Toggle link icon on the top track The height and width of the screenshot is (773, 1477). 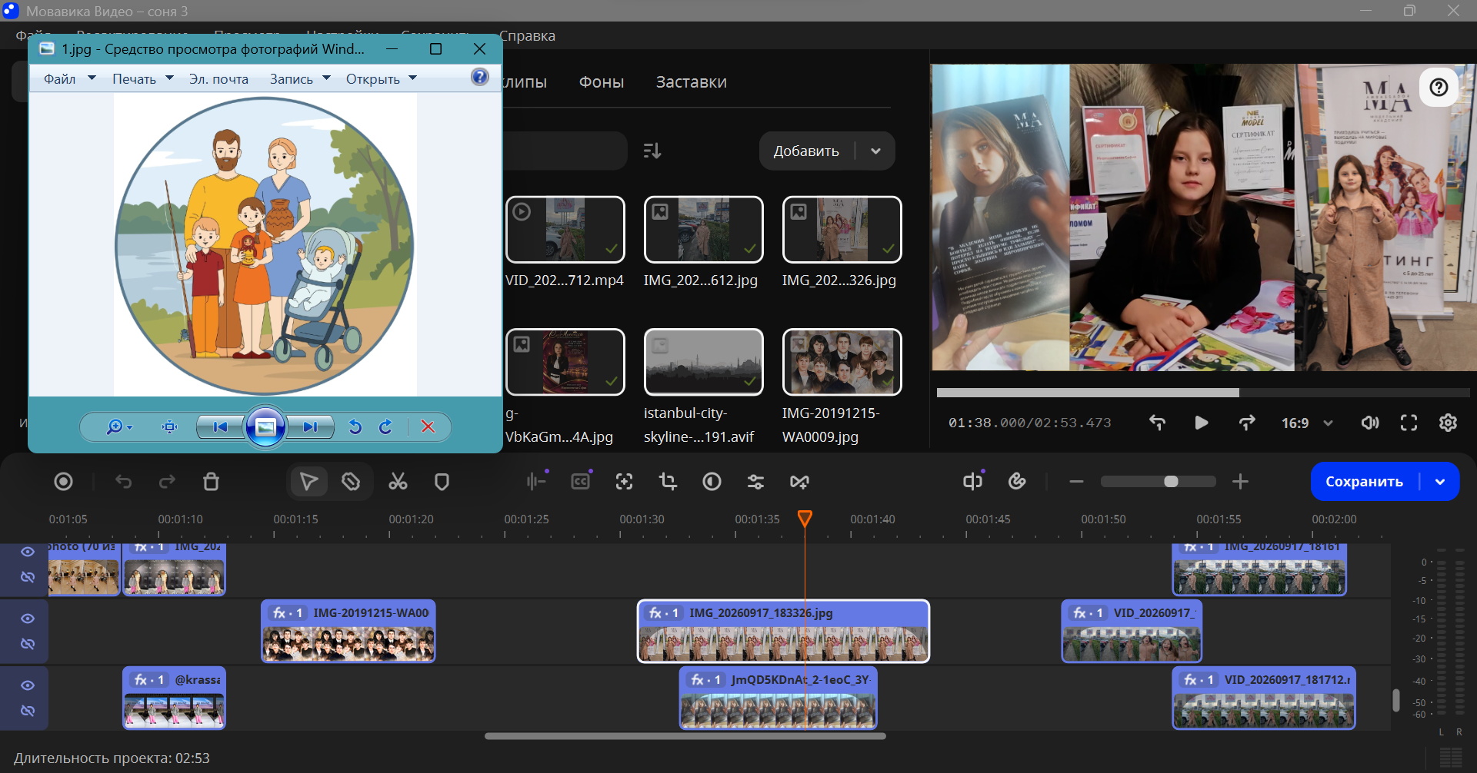pos(28,577)
